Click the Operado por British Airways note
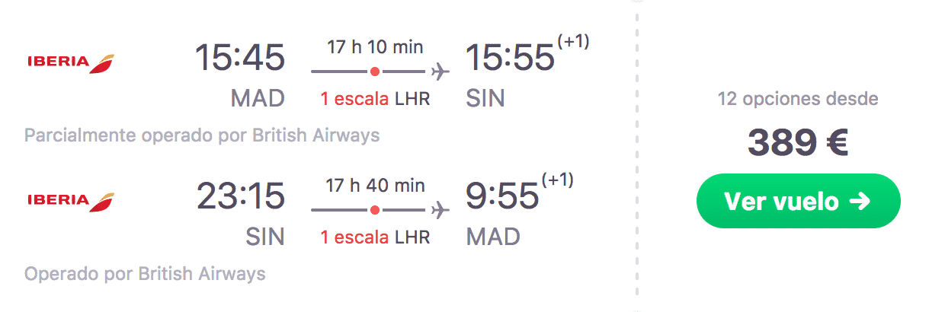Viewport: 945px width, 312px height. click(145, 274)
